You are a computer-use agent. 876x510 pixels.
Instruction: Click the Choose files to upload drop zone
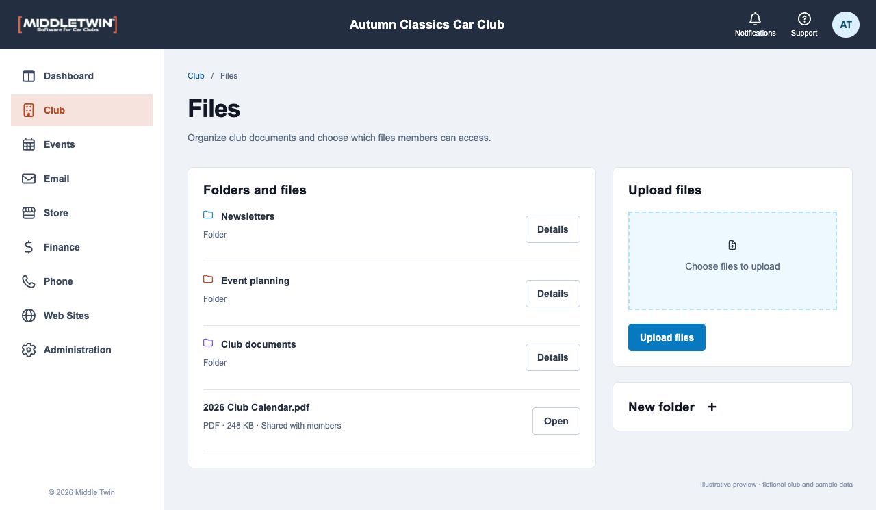click(x=732, y=261)
